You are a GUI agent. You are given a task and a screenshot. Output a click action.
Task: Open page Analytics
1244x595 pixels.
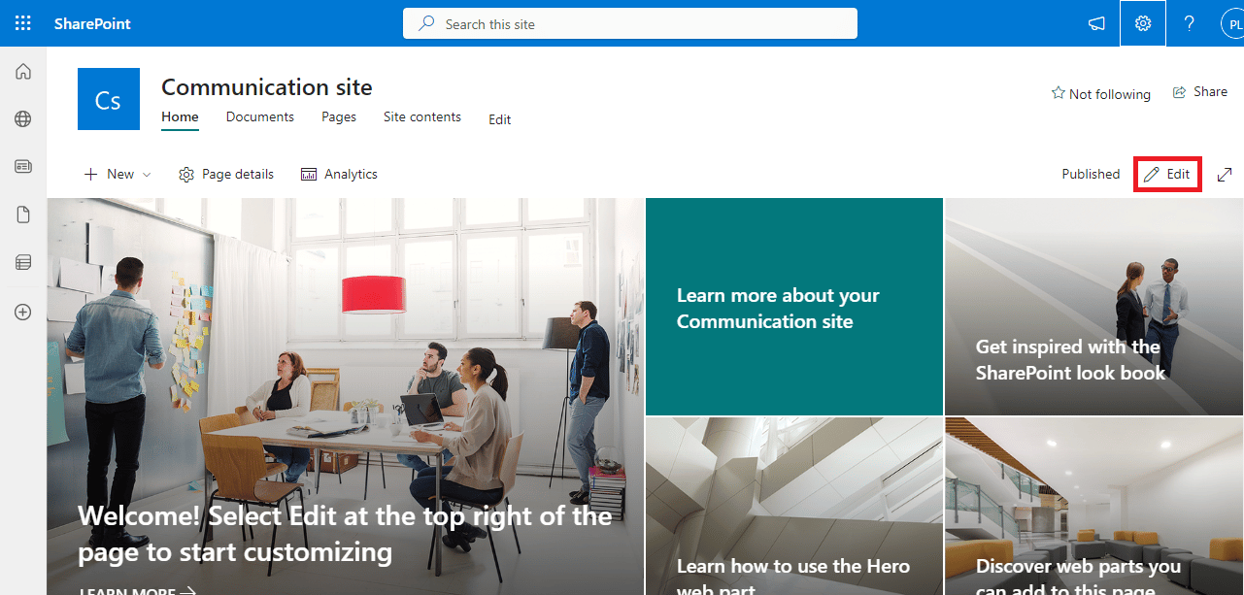[339, 174]
